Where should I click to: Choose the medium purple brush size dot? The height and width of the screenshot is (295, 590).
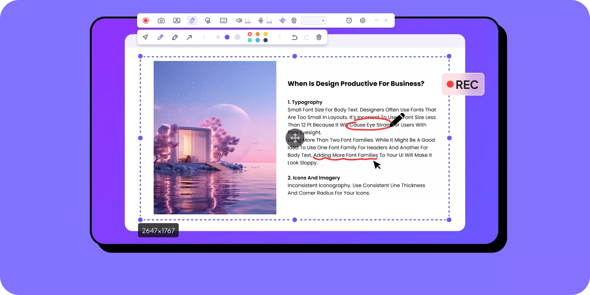click(227, 37)
